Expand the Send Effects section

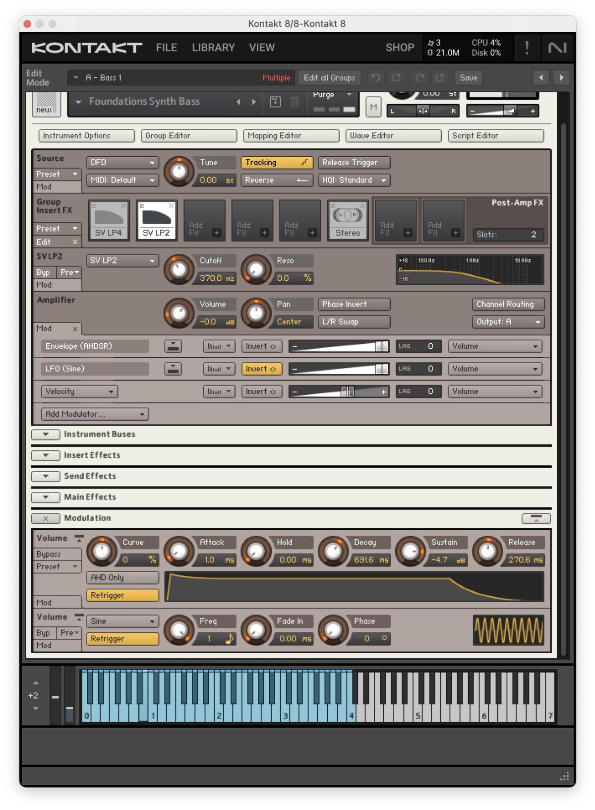pos(46,476)
